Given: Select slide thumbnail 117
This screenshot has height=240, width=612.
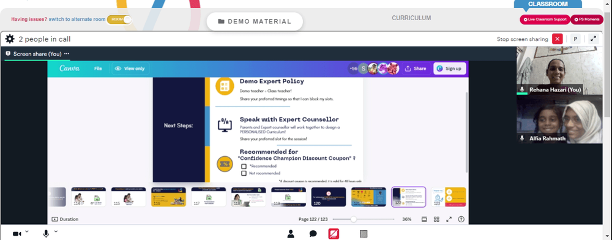Looking at the screenshot, I should [x=209, y=197].
